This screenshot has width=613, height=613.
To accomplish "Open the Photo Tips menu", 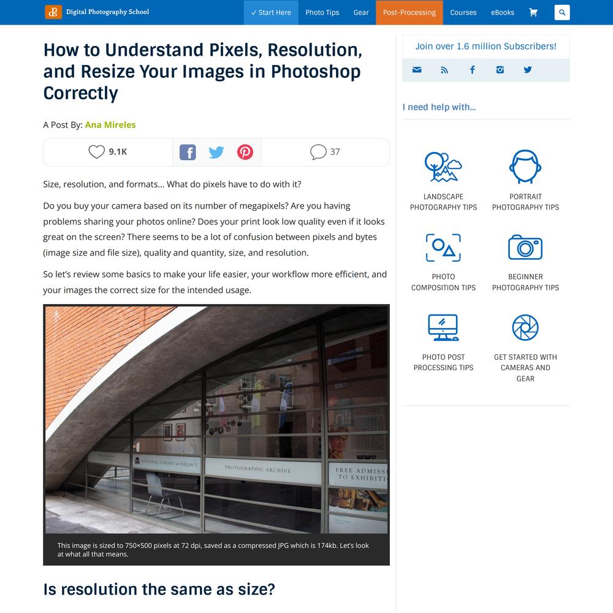I will pyautogui.click(x=322, y=12).
